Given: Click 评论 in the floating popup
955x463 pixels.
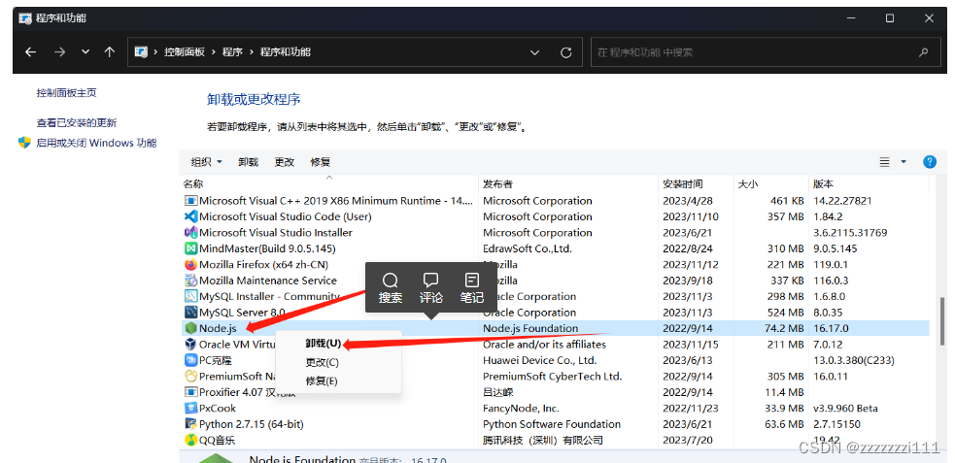Looking at the screenshot, I should (431, 288).
